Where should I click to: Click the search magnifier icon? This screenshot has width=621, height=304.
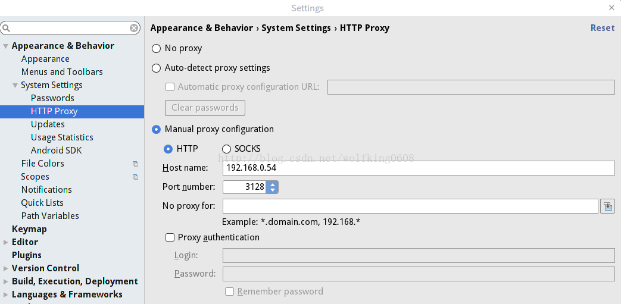point(6,28)
